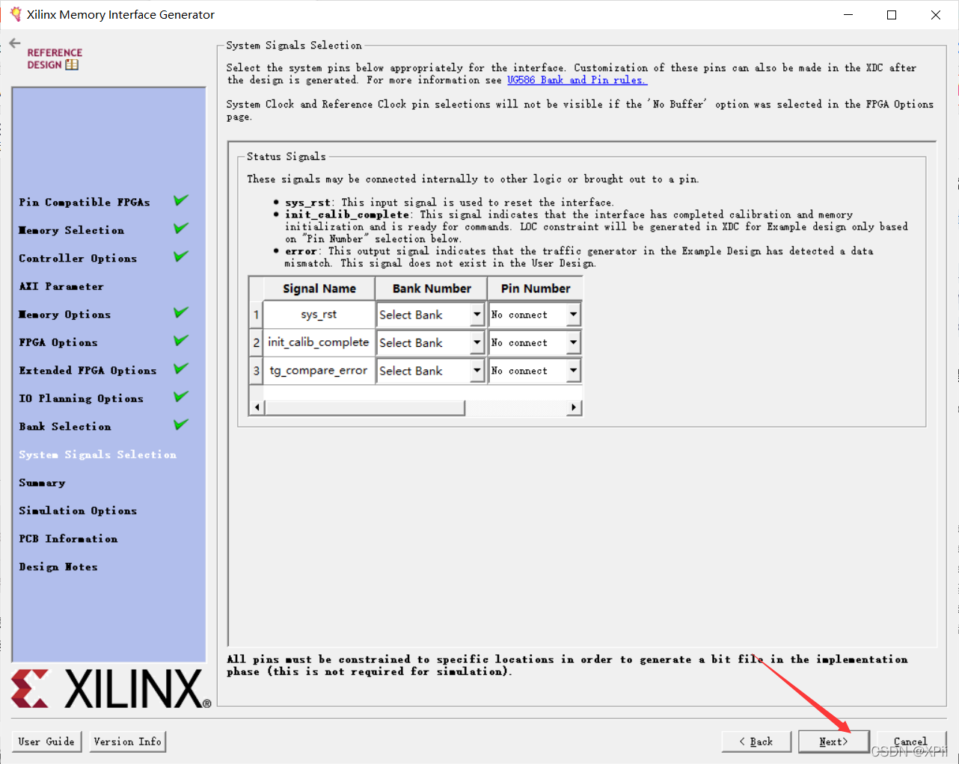Click green checkmark next to Bank Selection

click(181, 425)
